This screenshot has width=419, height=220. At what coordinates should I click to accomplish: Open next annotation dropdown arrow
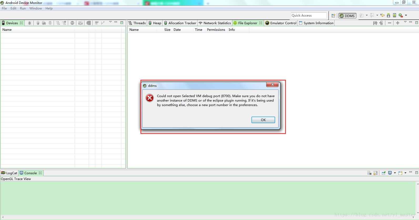click(367, 15)
